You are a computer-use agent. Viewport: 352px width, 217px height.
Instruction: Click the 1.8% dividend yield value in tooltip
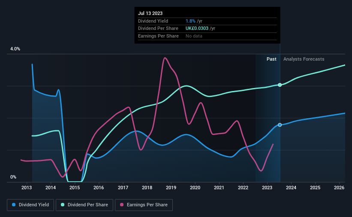pyautogui.click(x=190, y=21)
